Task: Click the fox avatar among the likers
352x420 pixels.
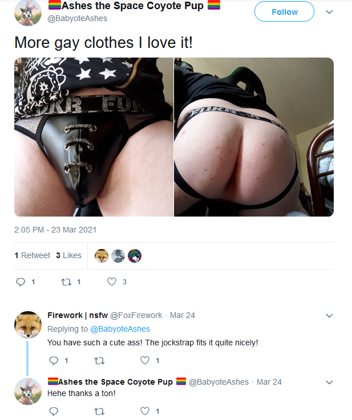Action: click(102, 256)
